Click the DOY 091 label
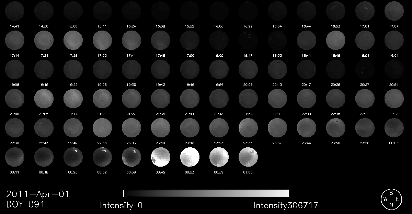Viewport: 412px width, 214px height. point(25,204)
